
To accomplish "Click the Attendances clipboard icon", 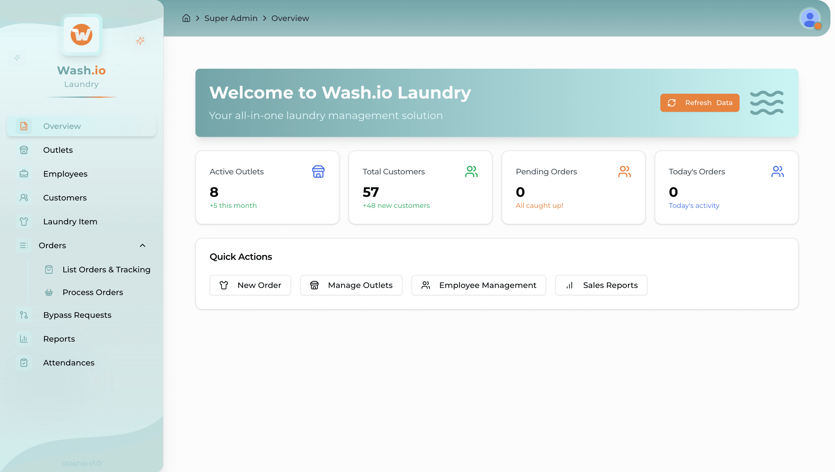I will pyautogui.click(x=24, y=363).
